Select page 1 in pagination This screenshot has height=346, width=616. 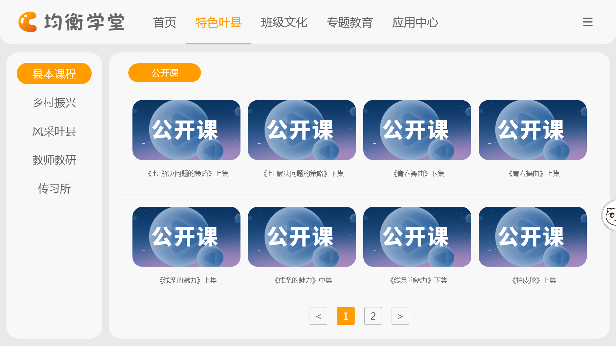[346, 316]
